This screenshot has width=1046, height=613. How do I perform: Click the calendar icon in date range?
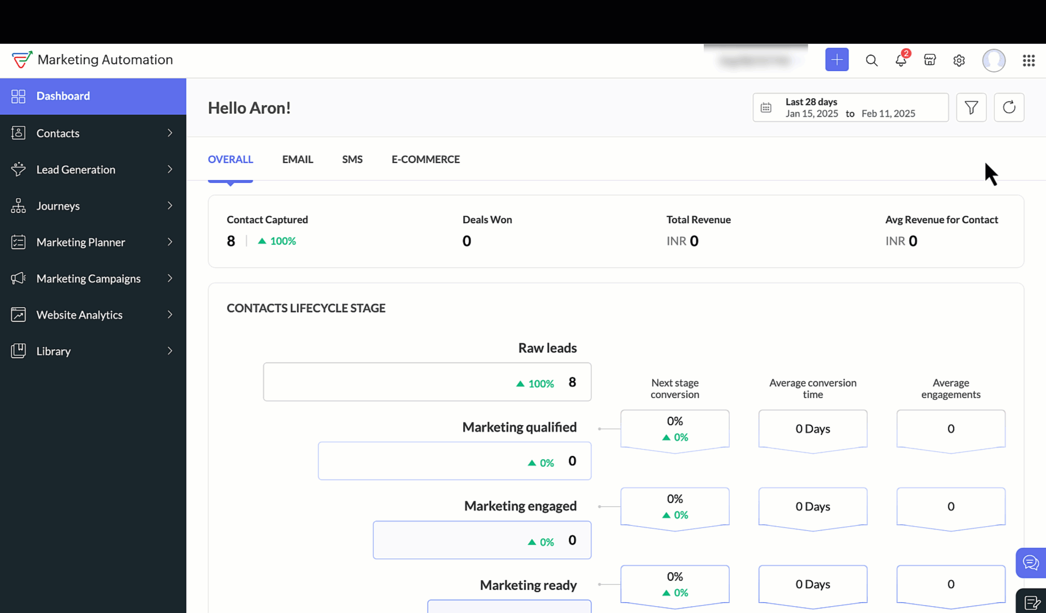[766, 108]
